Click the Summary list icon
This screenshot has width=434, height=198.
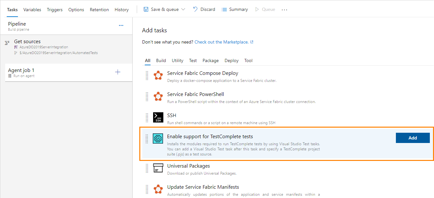coord(224,9)
